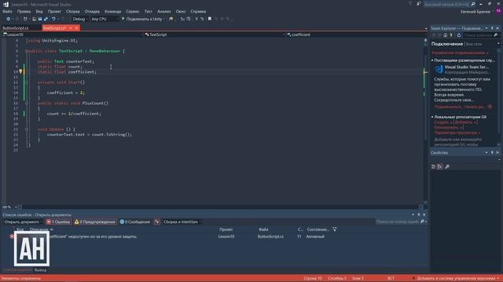The width and height of the screenshot is (503, 282).
Task: Click the Home icon in Team Explorer
Action: point(446,35)
